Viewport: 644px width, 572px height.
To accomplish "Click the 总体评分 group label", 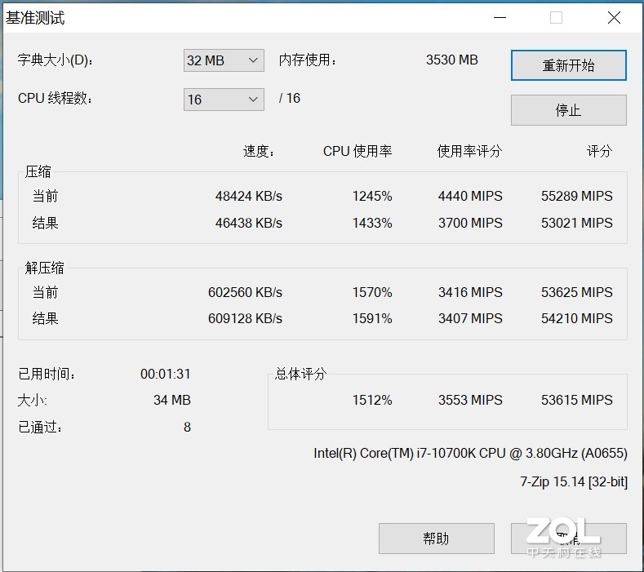I will pyautogui.click(x=300, y=374).
